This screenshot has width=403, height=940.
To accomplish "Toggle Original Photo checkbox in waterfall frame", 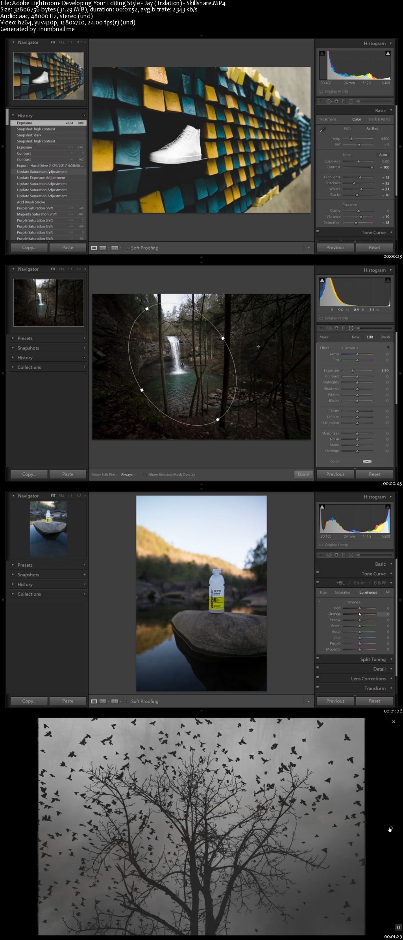I will (x=321, y=318).
